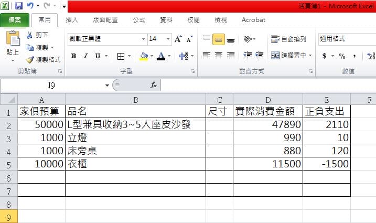Image resolution: width=376 pixels, height=223 pixels.
Task: Click the black font color bar
Action: pyautogui.click(x=161, y=59)
